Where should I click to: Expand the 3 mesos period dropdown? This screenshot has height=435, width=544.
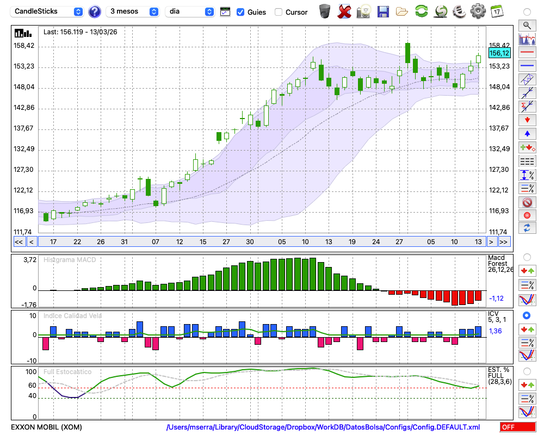point(133,11)
